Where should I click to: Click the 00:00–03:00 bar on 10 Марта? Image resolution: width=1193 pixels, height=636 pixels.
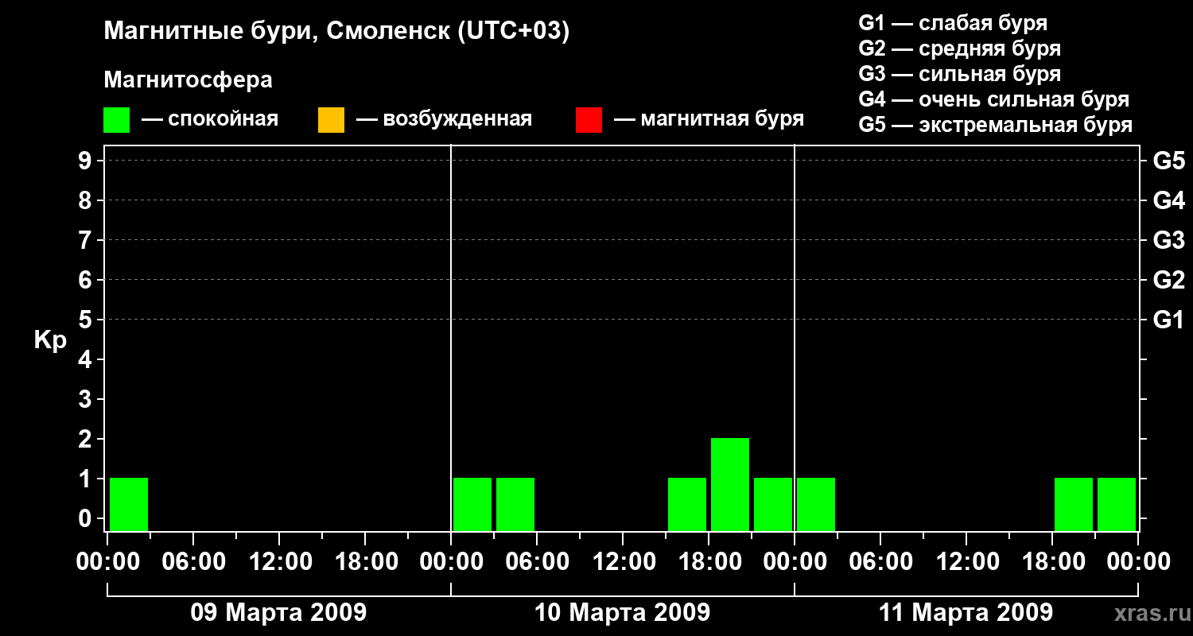(472, 504)
